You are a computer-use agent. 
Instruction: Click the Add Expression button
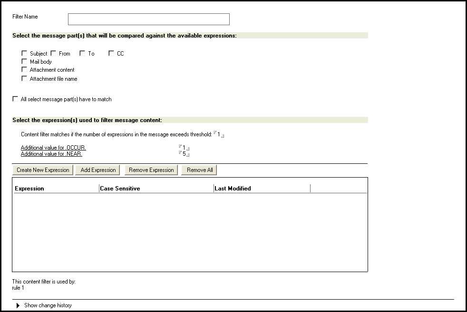(98, 170)
